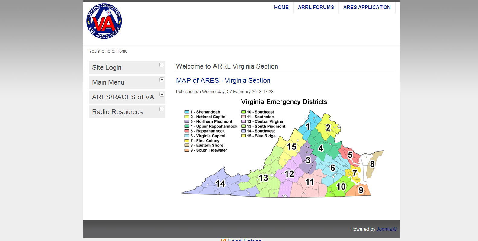Click district 8 Eastern Shore on map

pyautogui.click(x=372, y=164)
